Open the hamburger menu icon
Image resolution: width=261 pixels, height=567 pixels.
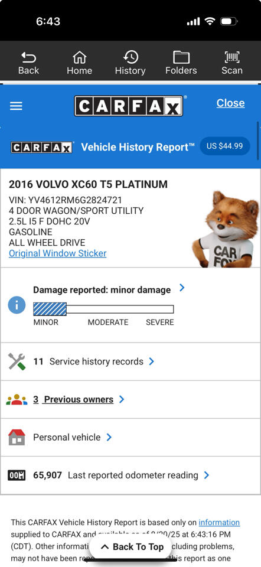tap(16, 106)
